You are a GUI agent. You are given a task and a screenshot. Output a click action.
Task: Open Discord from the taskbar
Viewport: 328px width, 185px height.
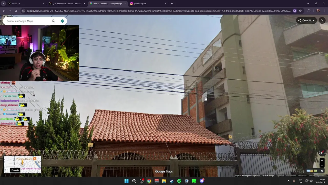pos(202,181)
